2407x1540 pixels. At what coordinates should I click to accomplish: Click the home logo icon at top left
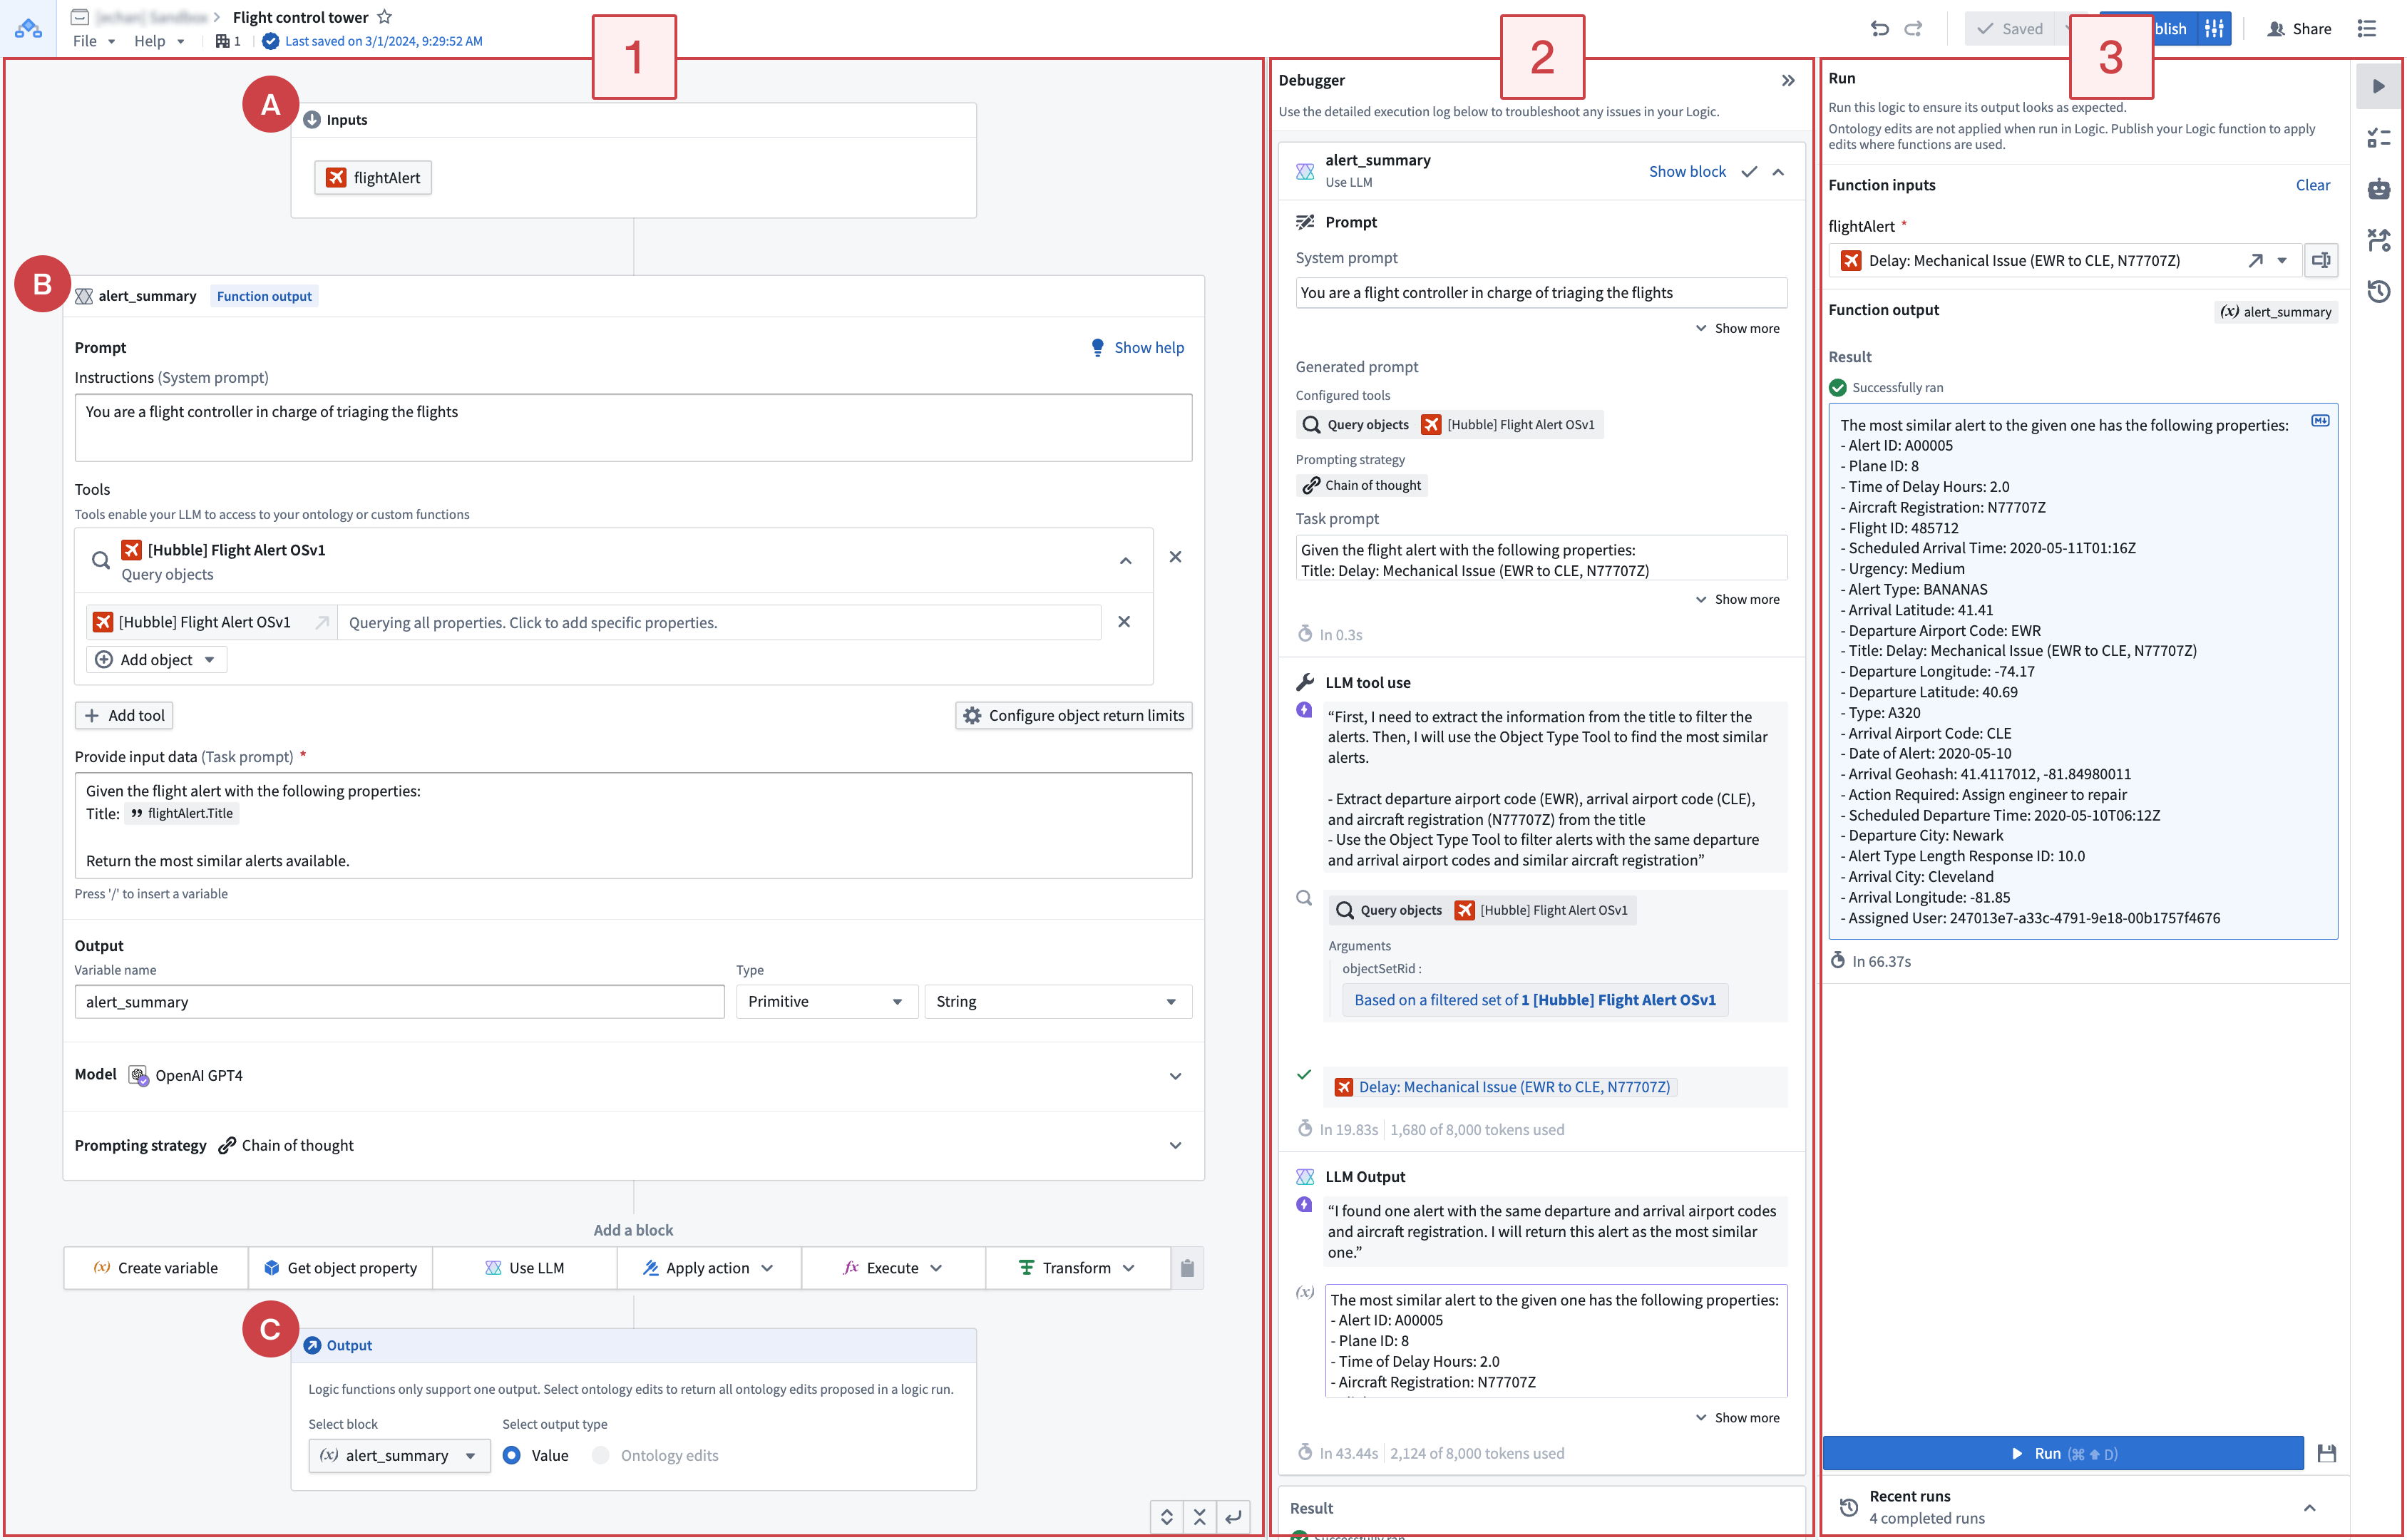(x=28, y=29)
